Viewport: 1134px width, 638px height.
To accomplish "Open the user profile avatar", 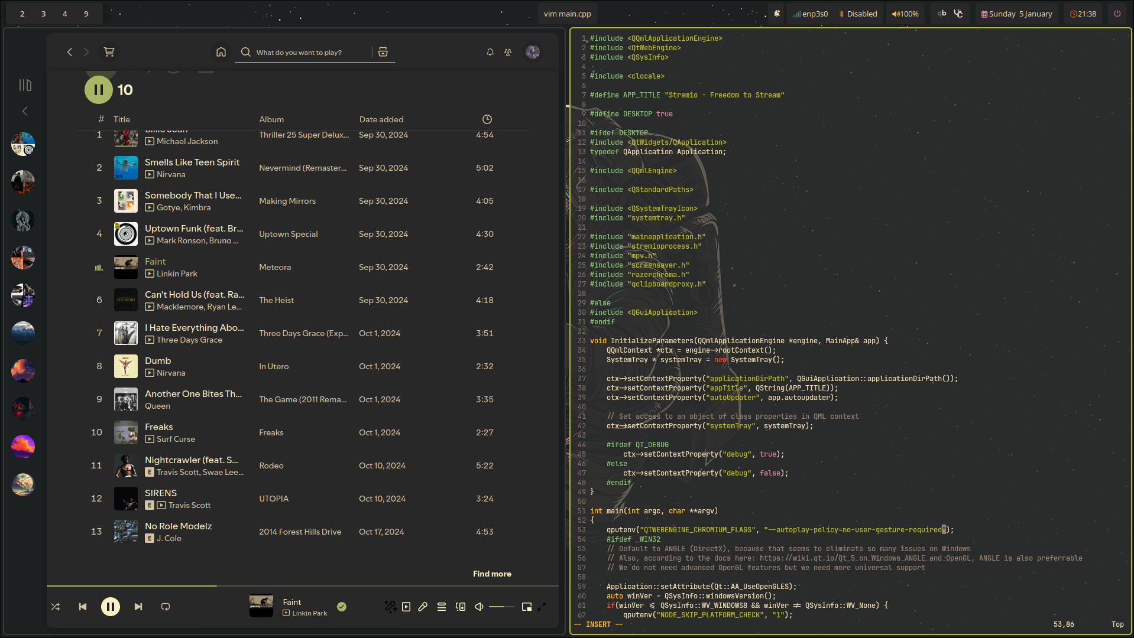I will (x=533, y=52).
